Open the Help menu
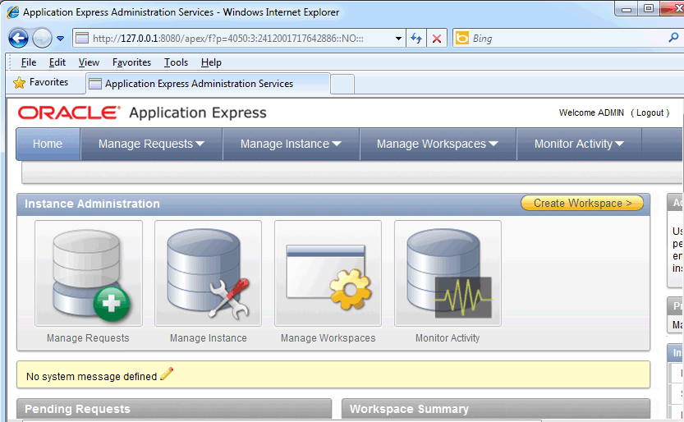684x422 pixels. tap(211, 62)
